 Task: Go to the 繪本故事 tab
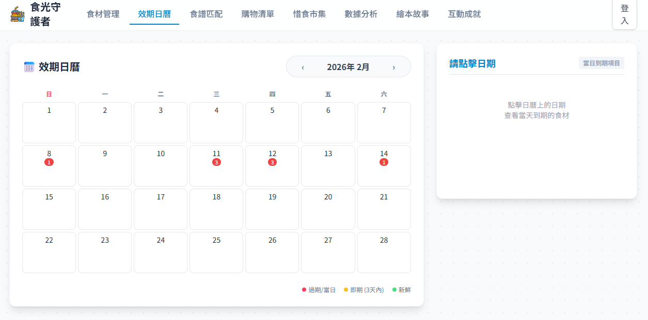coord(413,14)
